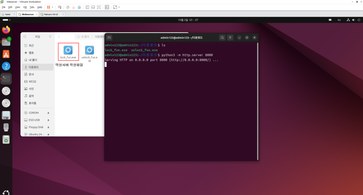363x195 pixels.
Task: Open a new tab in the terminal
Action: tap(110, 38)
